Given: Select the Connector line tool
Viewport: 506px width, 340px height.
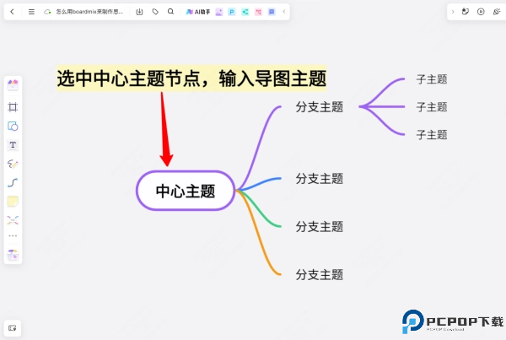Looking at the screenshot, I should tap(13, 182).
